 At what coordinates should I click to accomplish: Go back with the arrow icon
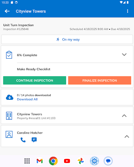(x=7, y=11)
